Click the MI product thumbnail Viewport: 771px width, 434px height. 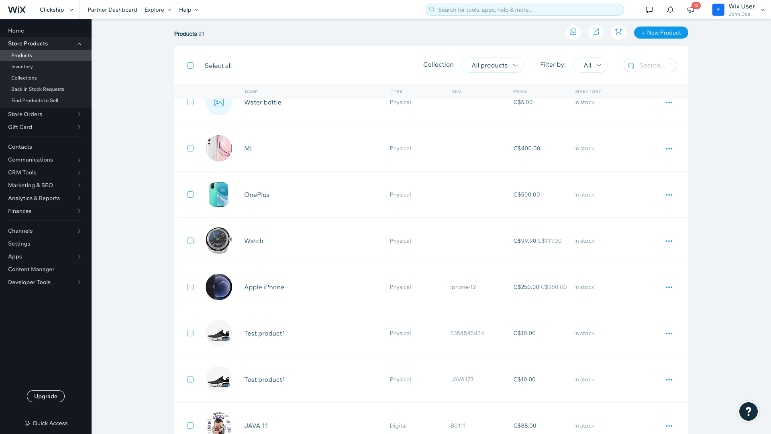click(x=219, y=148)
